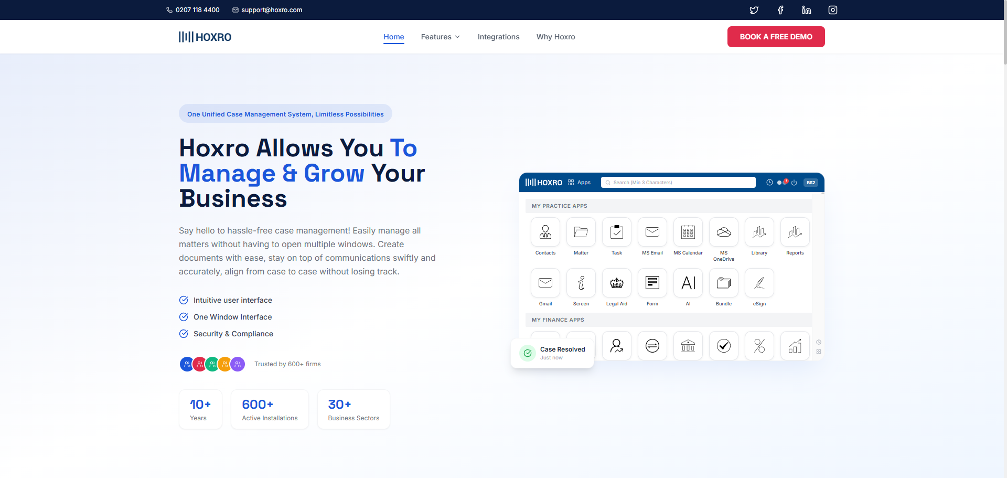Open the eSign app icon

[759, 283]
